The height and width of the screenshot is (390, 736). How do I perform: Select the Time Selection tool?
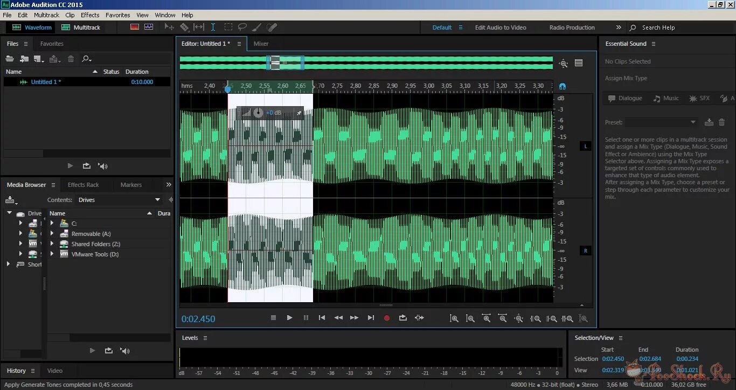coord(213,27)
